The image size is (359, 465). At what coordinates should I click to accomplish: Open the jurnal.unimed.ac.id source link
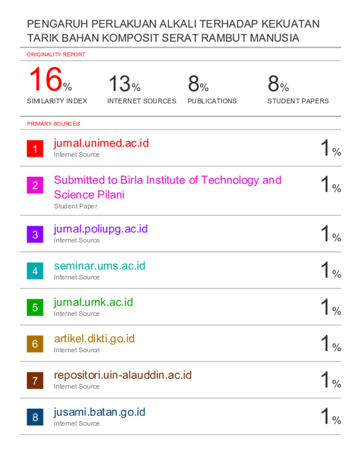point(101,144)
